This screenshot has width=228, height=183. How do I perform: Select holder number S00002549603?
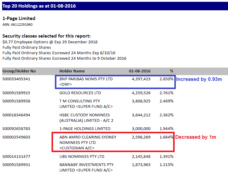pos(16,137)
